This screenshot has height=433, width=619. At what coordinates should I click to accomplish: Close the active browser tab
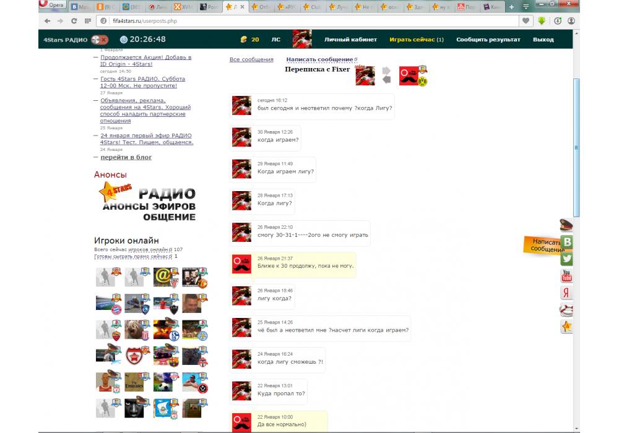point(243,7)
